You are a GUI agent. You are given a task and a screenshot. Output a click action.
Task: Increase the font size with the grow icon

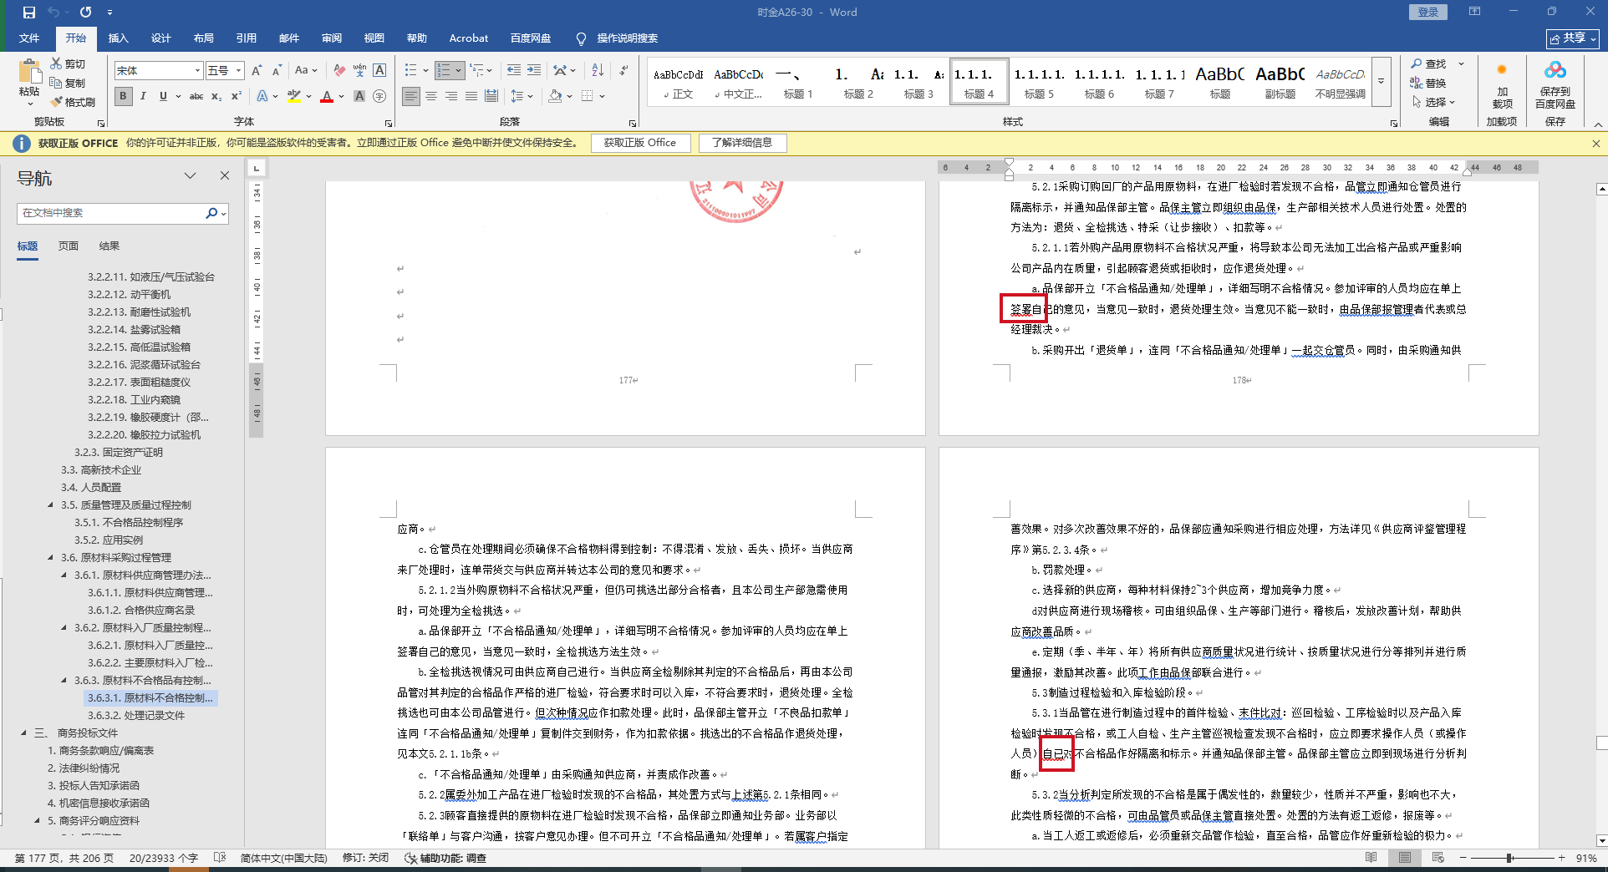[257, 71]
